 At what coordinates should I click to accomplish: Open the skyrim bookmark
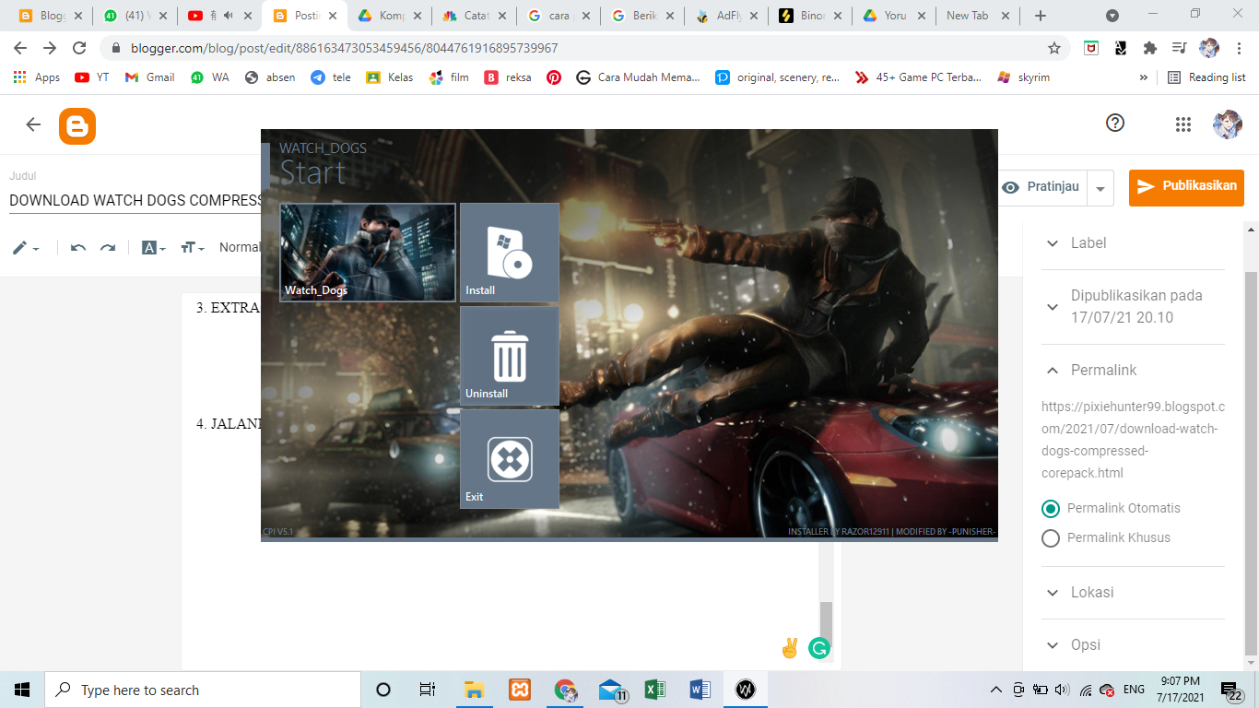coord(1023,77)
